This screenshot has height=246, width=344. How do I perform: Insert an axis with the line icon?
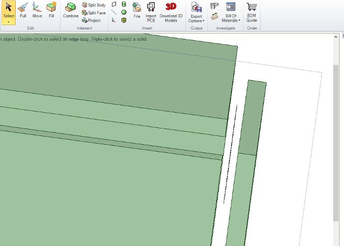click(x=114, y=12)
